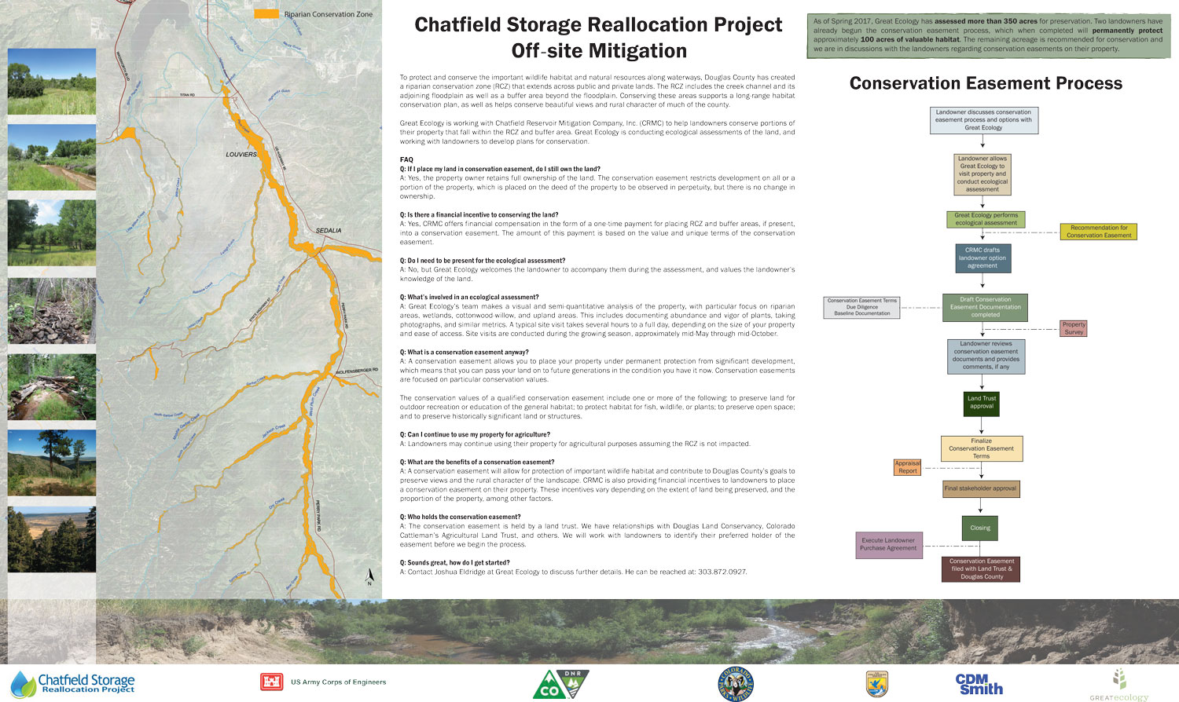Click the Colorado DNR triangle logo

[x=560, y=684]
